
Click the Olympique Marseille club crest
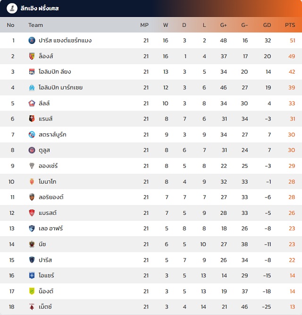(32, 87)
